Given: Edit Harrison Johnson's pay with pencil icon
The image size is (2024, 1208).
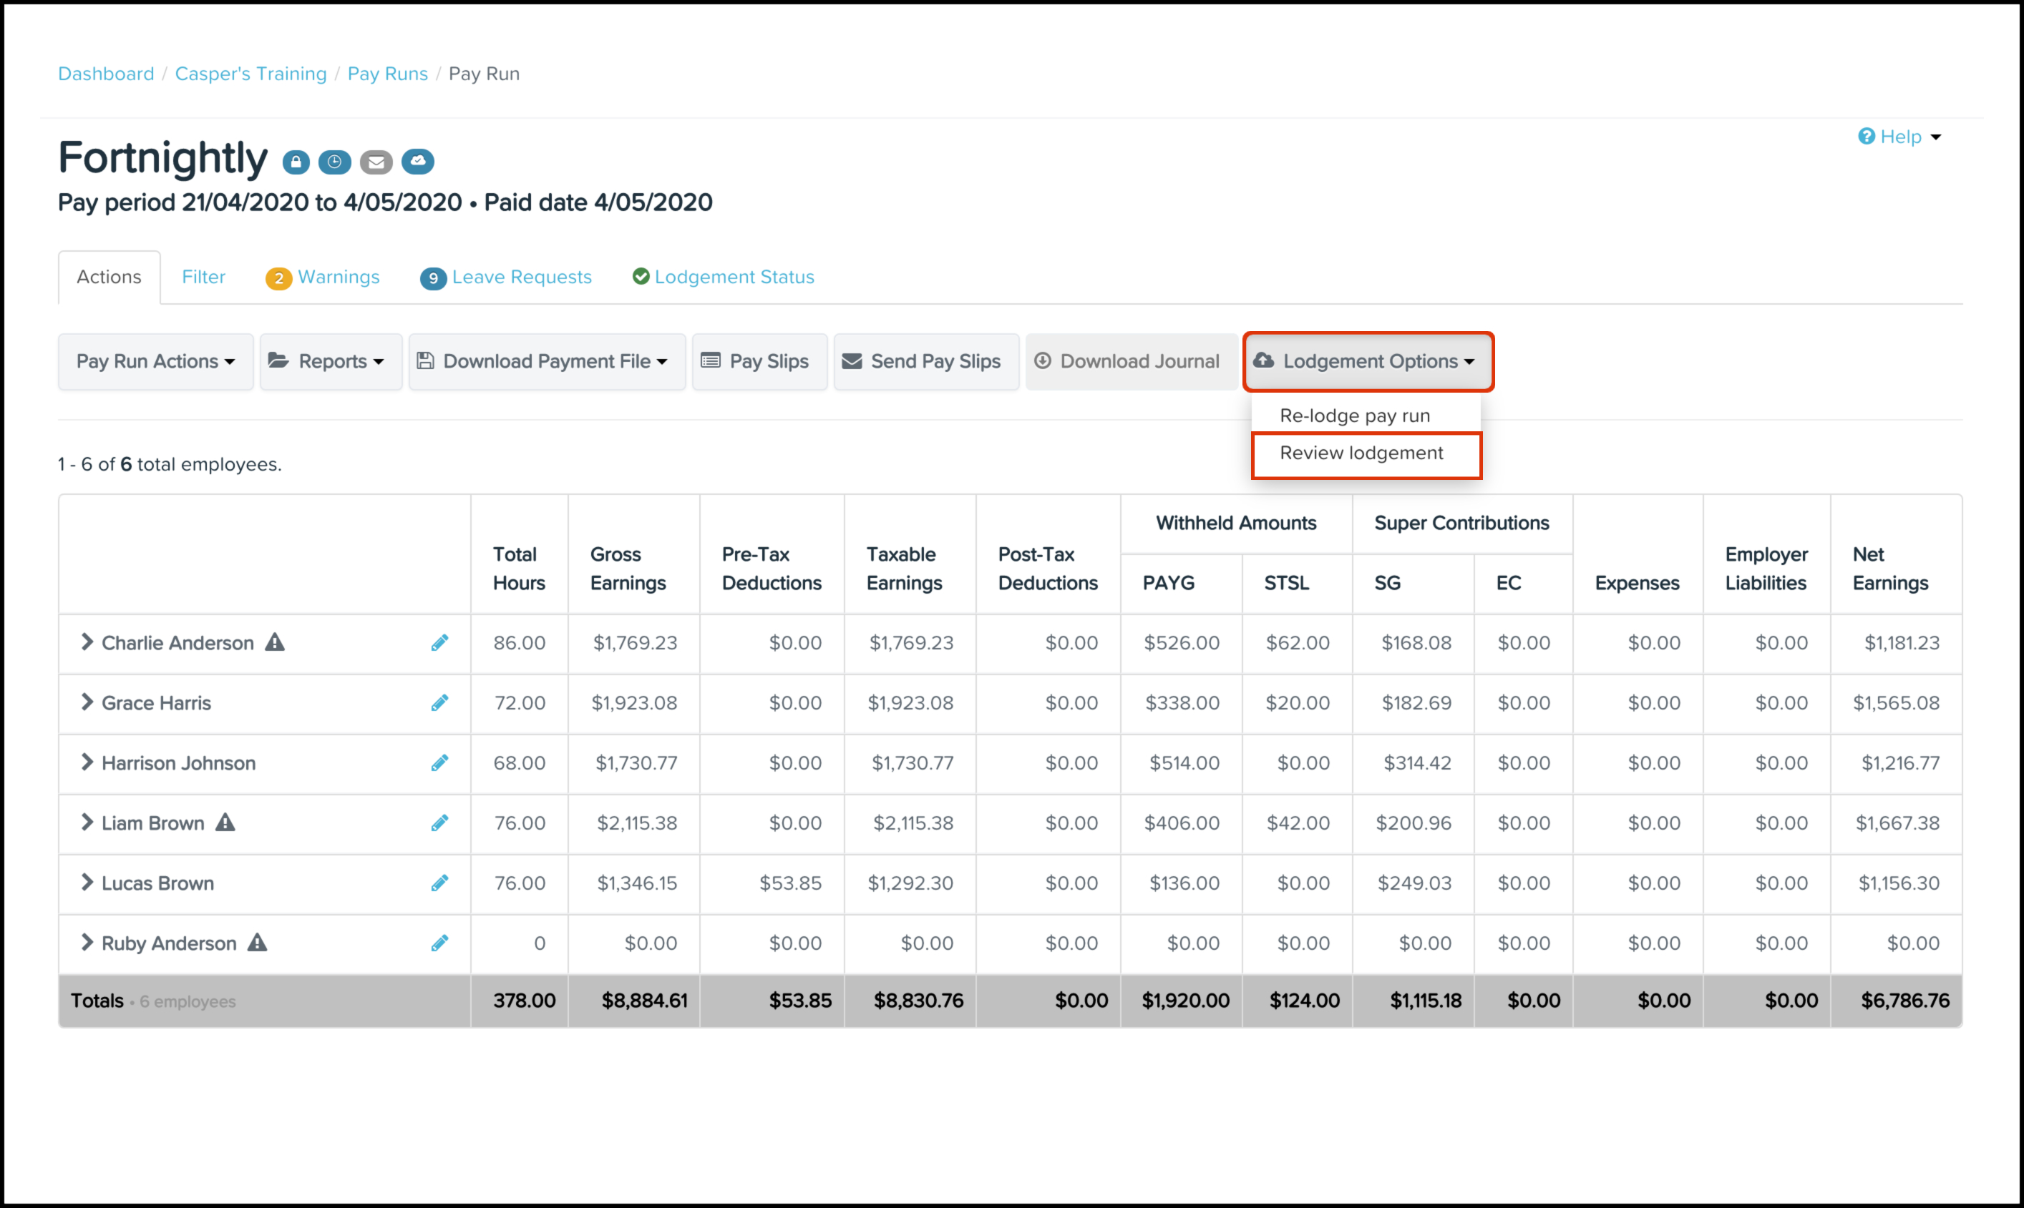Looking at the screenshot, I should 440,762.
